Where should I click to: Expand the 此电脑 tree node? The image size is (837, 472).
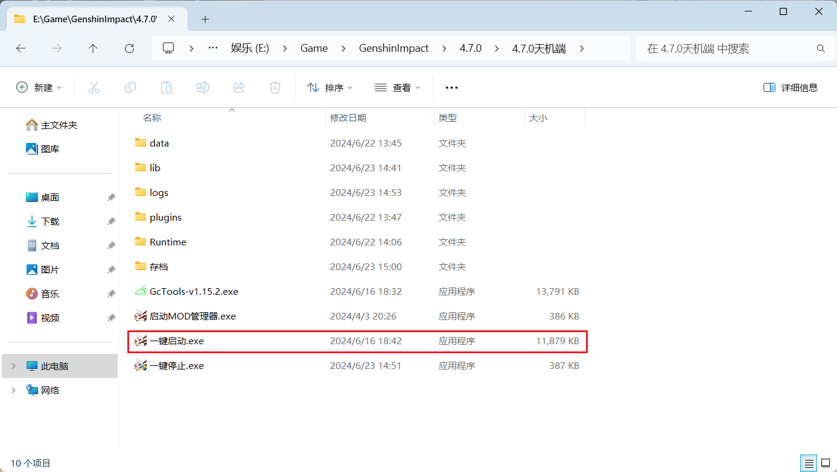13,366
